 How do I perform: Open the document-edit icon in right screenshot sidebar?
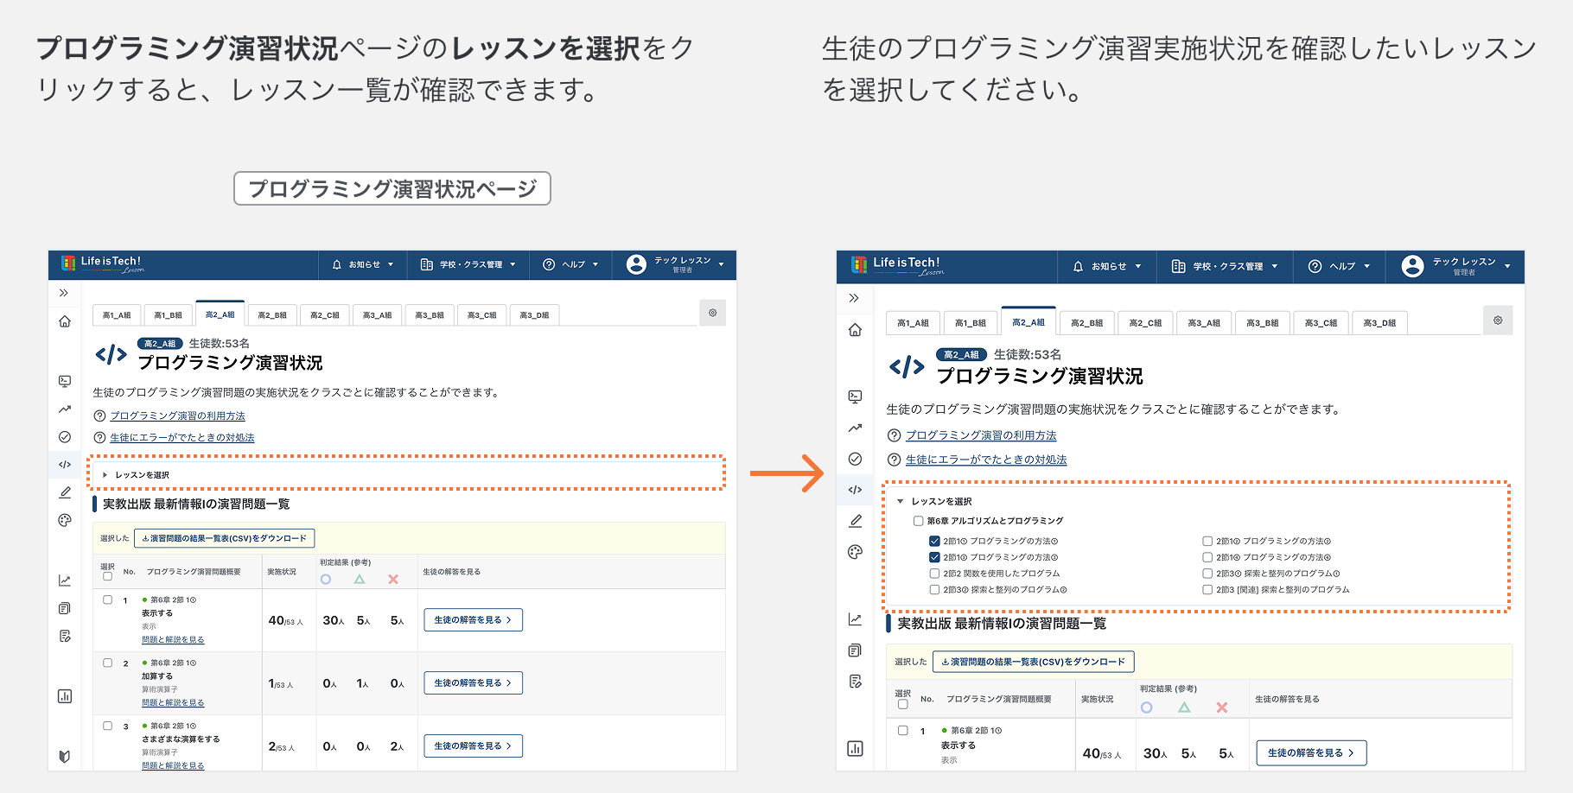pos(855,682)
